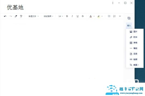145x96 pixels.
Task: Choose horizontal line from insert menu
Action: 135,48
